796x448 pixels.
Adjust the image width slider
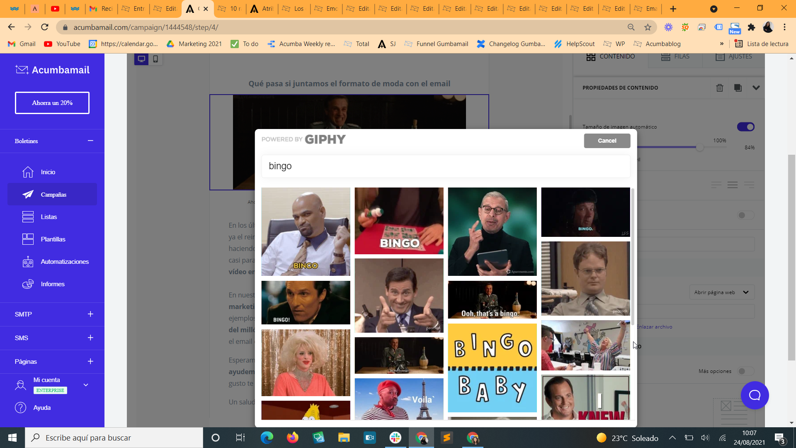point(700,147)
